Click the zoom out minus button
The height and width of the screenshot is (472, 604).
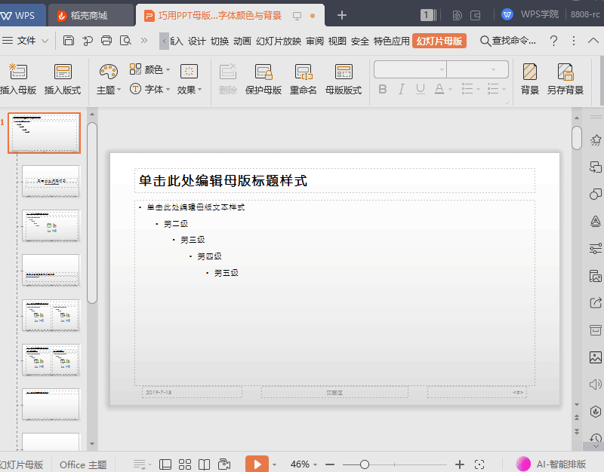330,464
